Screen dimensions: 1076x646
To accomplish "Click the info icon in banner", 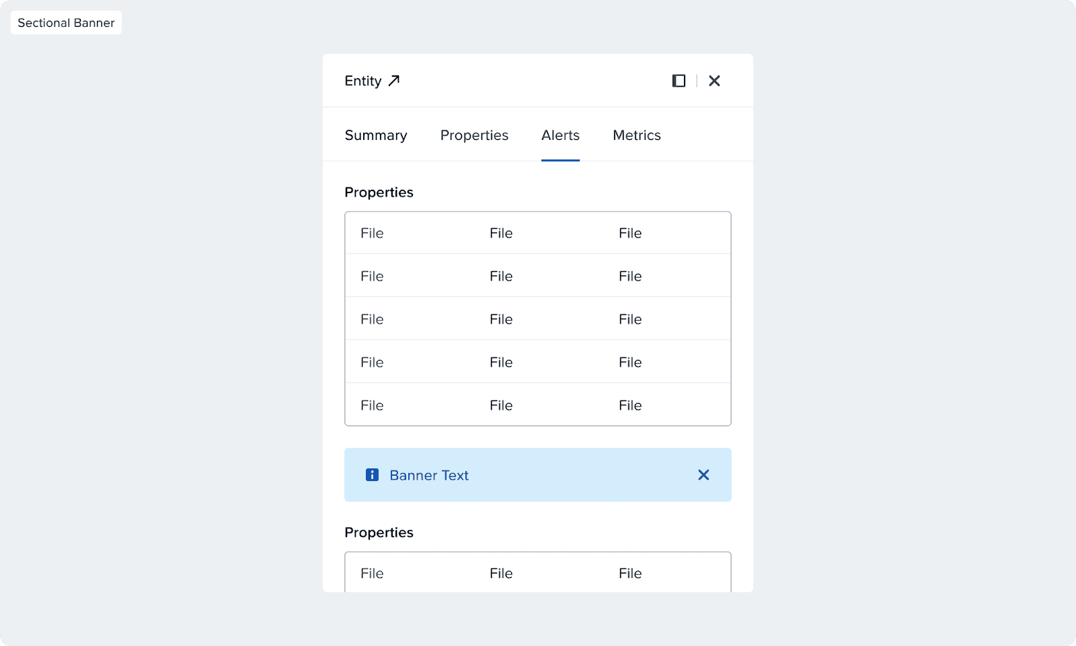I will pos(372,475).
